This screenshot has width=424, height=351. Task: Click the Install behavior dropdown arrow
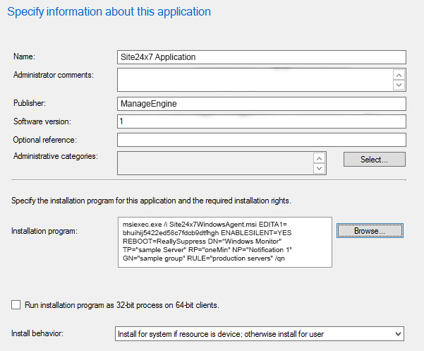click(x=398, y=333)
